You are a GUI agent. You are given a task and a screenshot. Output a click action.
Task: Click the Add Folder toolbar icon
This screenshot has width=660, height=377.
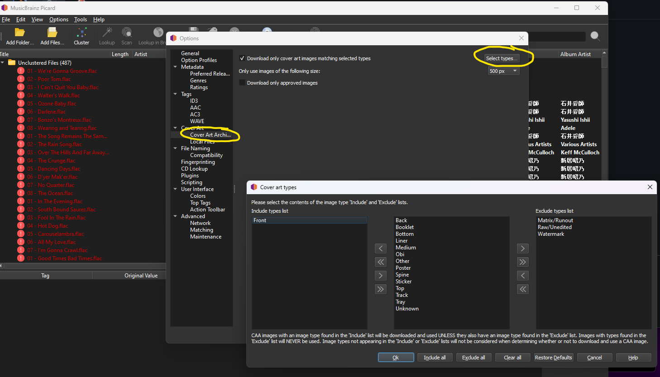pyautogui.click(x=19, y=33)
